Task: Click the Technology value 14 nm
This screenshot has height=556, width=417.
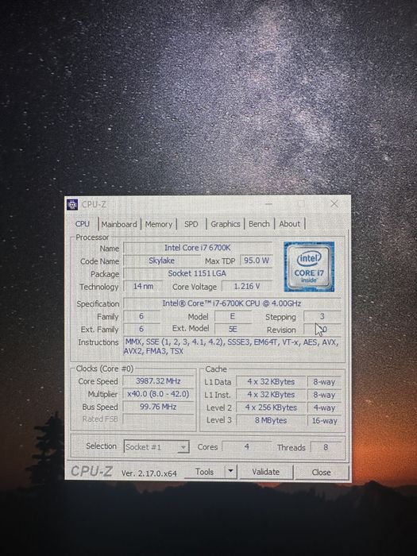Action: pyautogui.click(x=143, y=286)
